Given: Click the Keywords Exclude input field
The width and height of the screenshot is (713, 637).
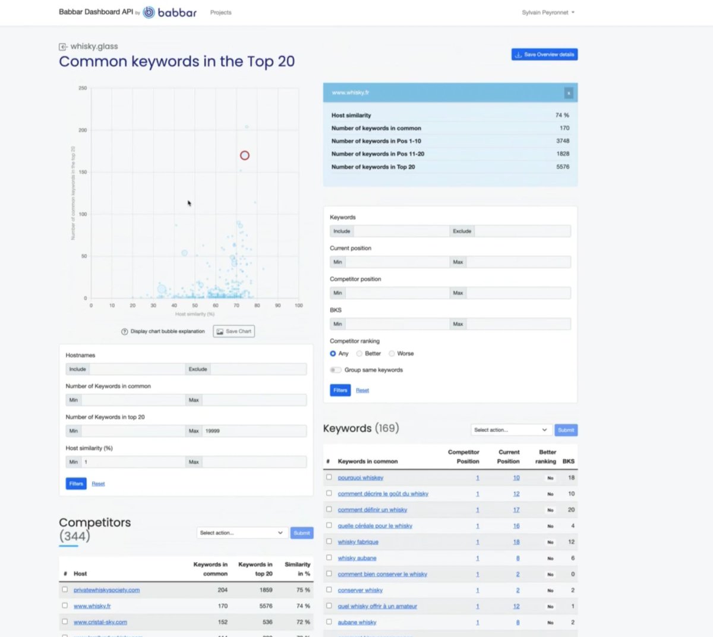Looking at the screenshot, I should [523, 231].
